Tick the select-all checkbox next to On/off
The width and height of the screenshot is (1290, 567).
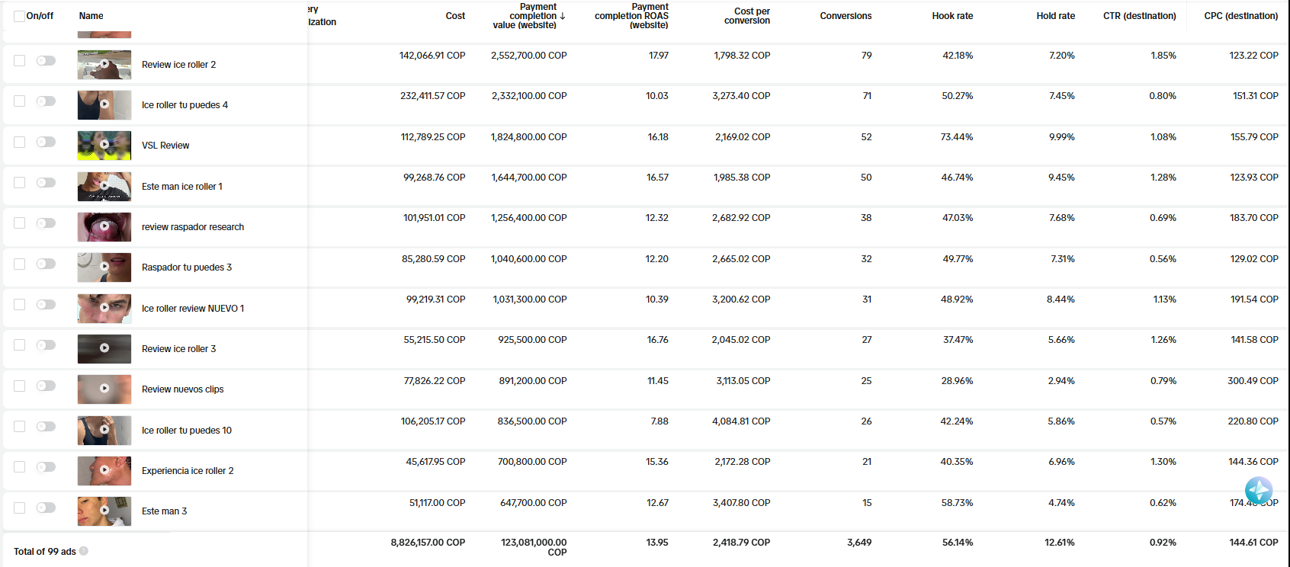point(19,16)
